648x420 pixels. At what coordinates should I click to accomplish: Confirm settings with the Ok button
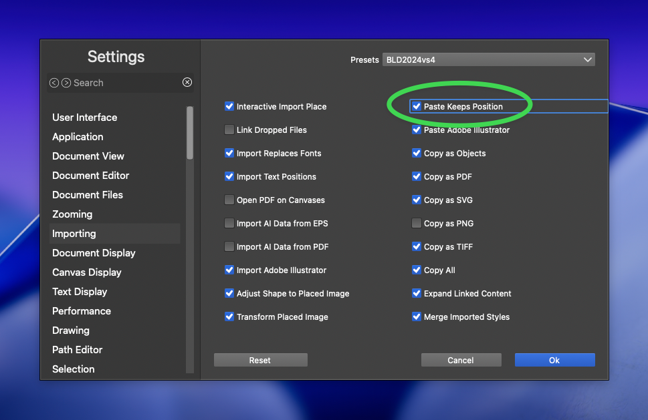click(554, 360)
